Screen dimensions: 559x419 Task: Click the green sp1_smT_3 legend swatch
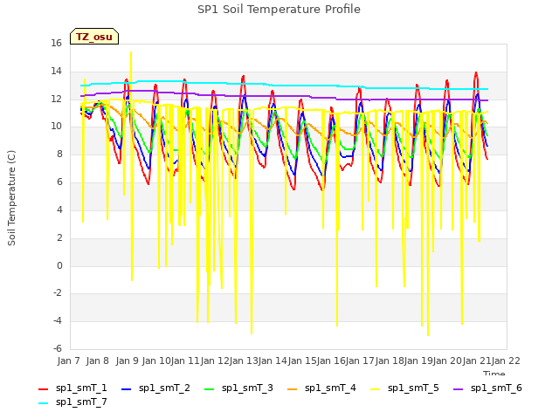pos(210,389)
